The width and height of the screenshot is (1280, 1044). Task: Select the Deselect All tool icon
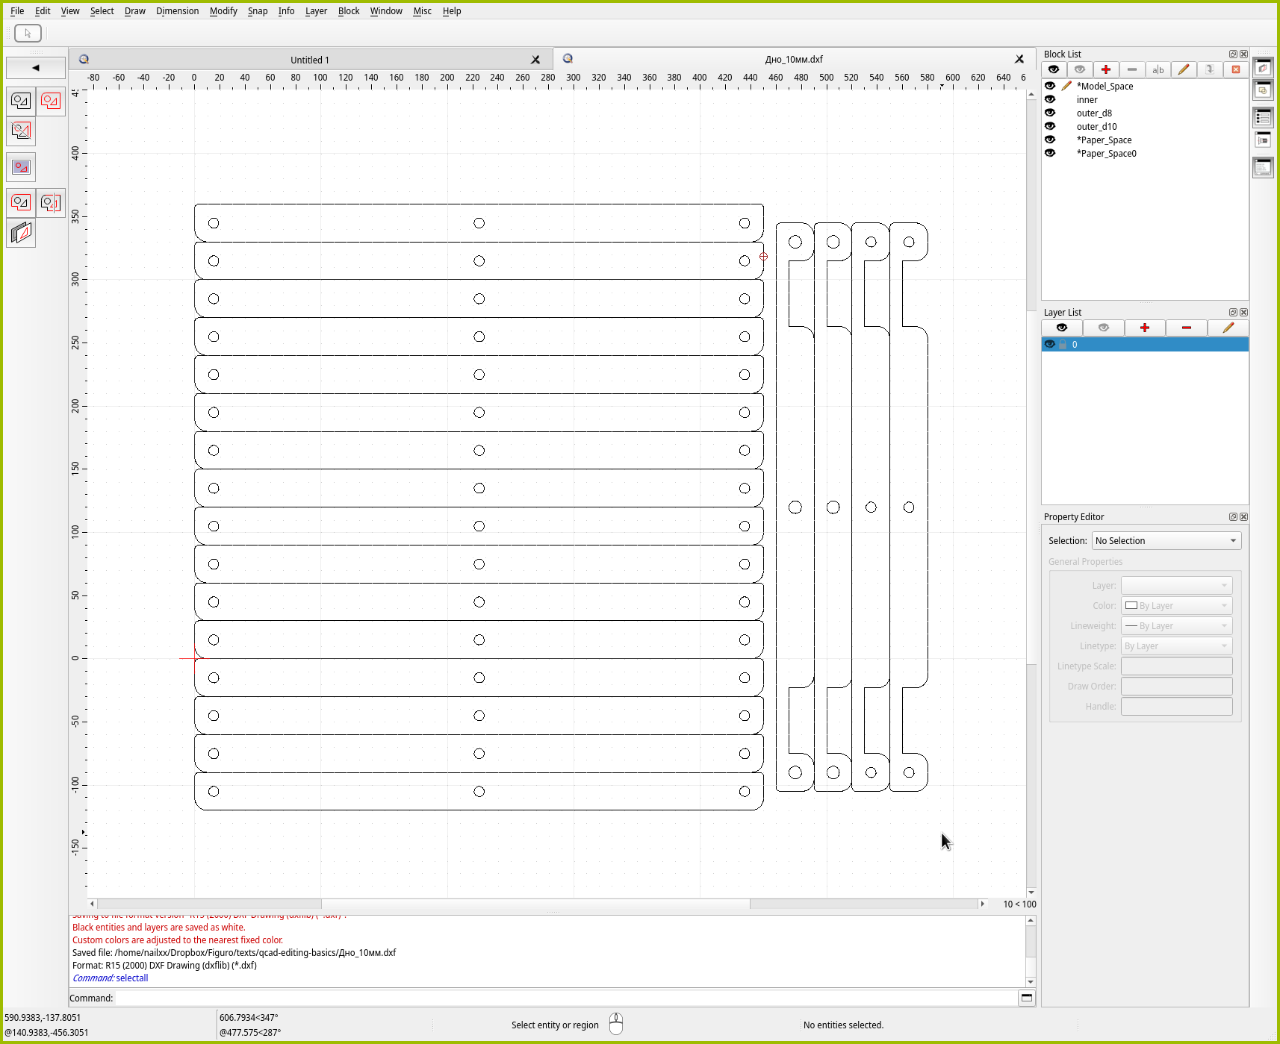pos(21,101)
